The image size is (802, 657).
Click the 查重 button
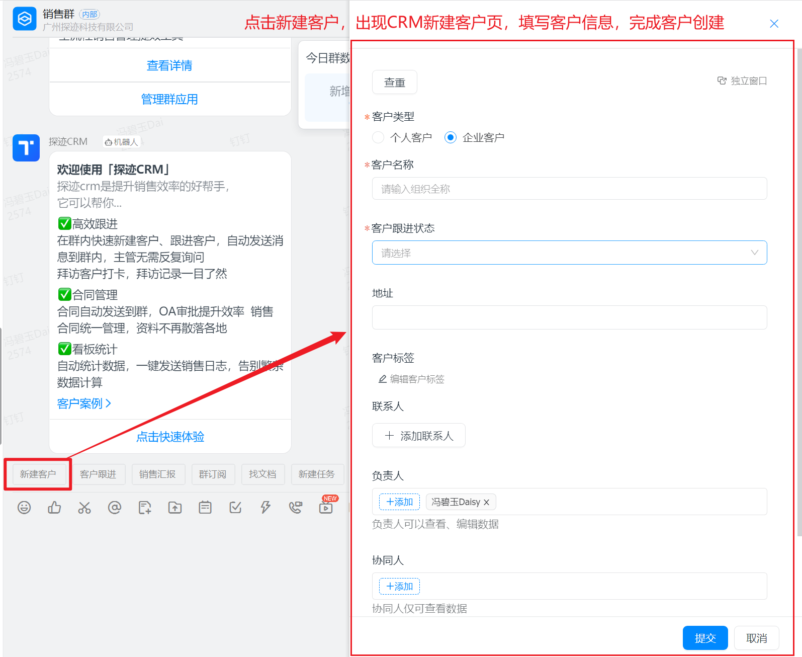pos(395,82)
